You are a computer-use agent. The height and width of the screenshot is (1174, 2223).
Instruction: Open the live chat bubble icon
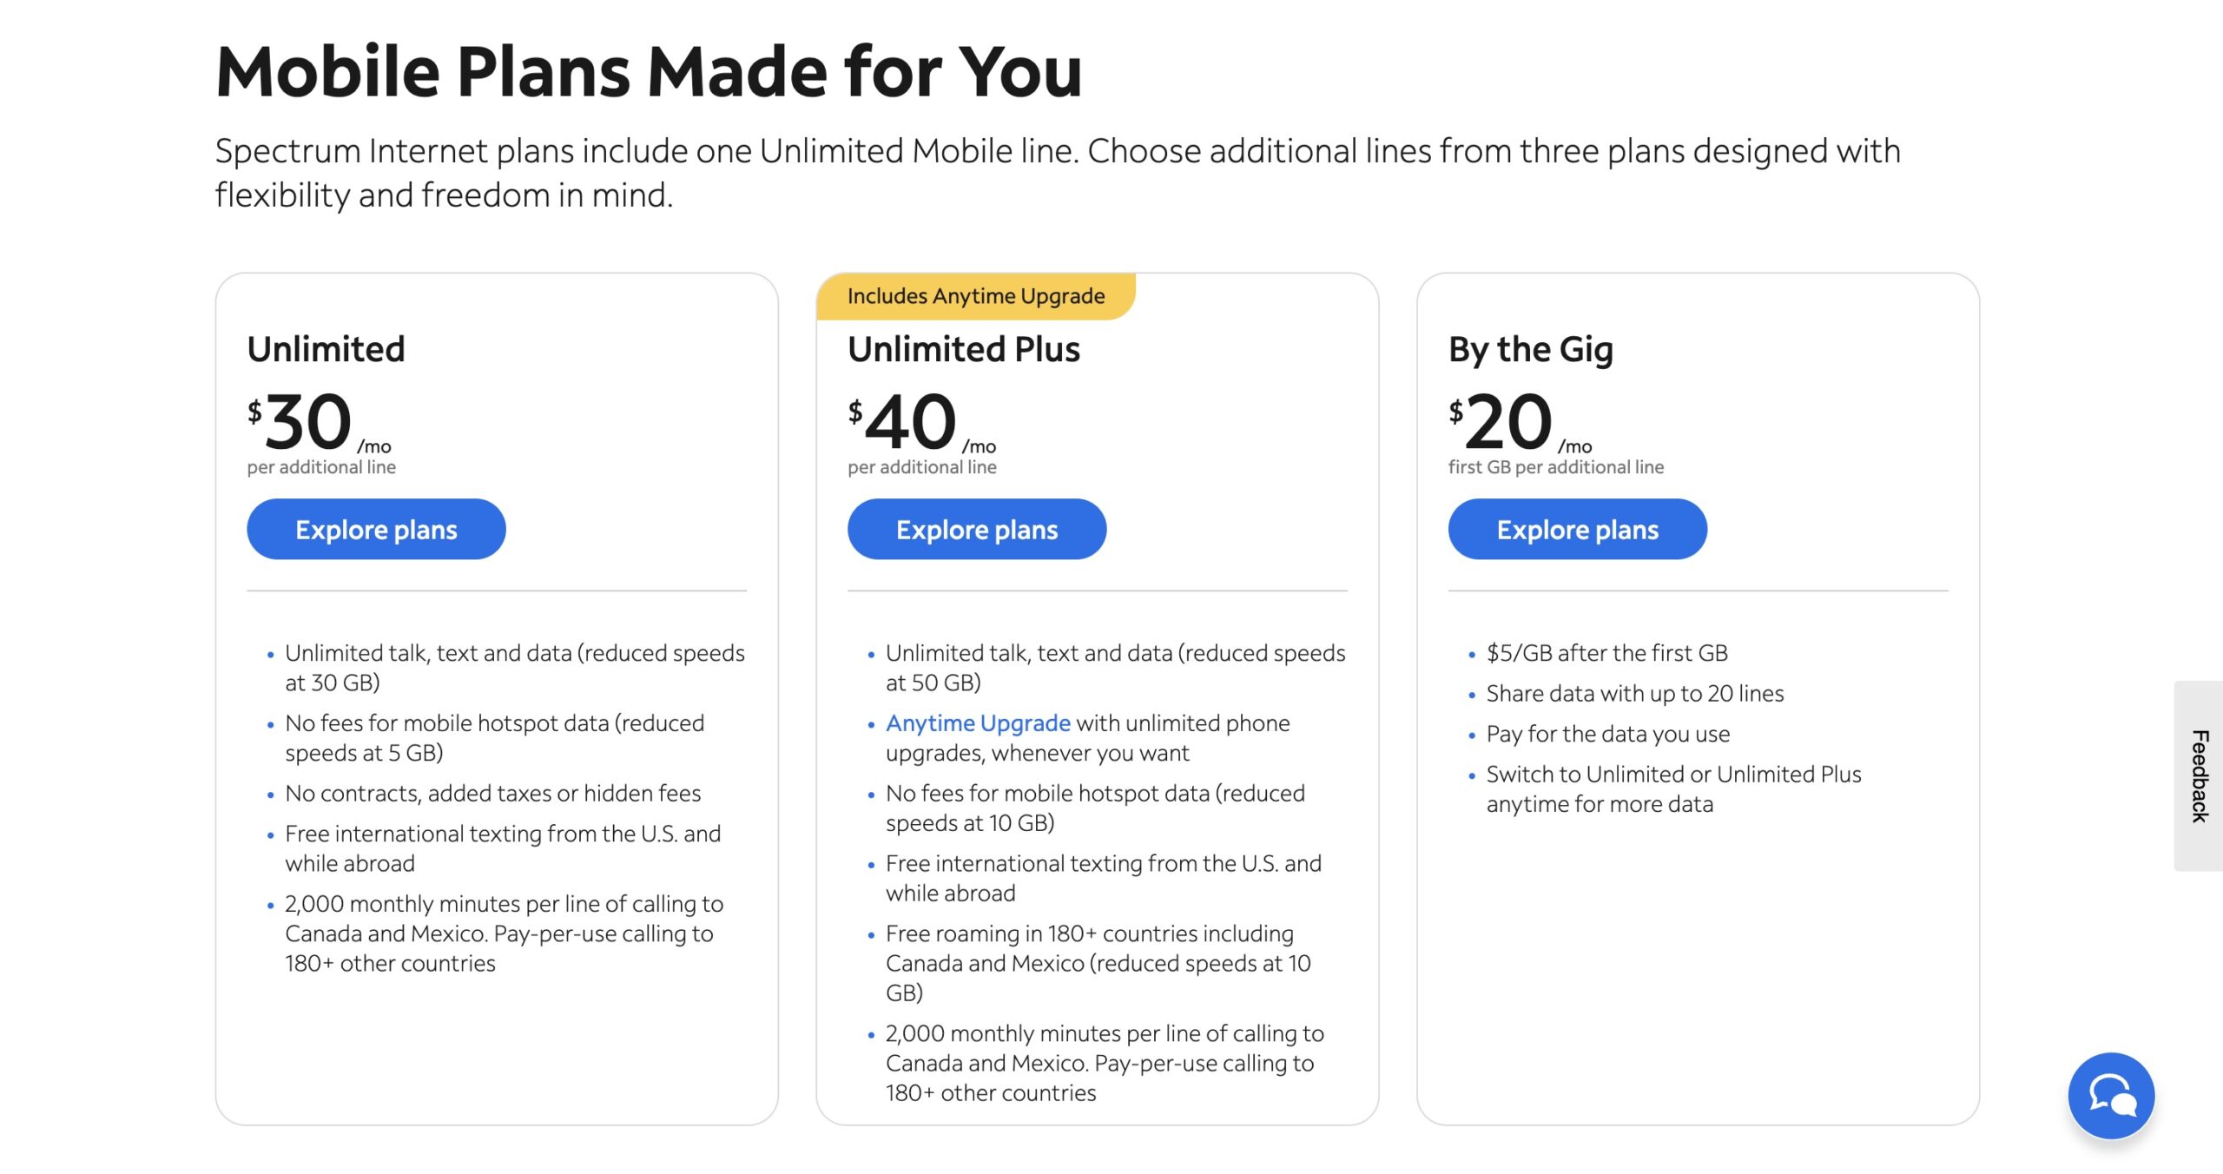tap(2110, 1095)
